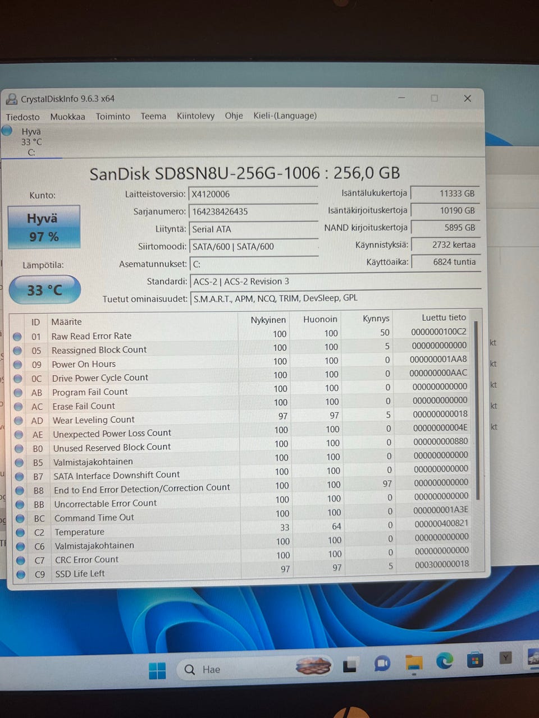
Task: Open the Teema menu
Action: pos(153,116)
